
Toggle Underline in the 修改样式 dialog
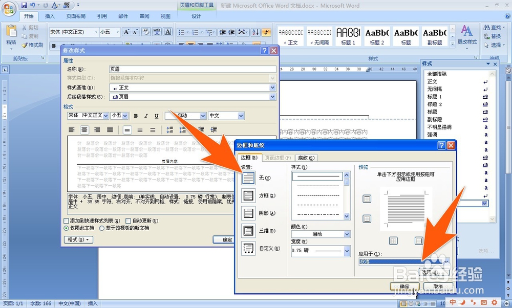click(x=156, y=115)
